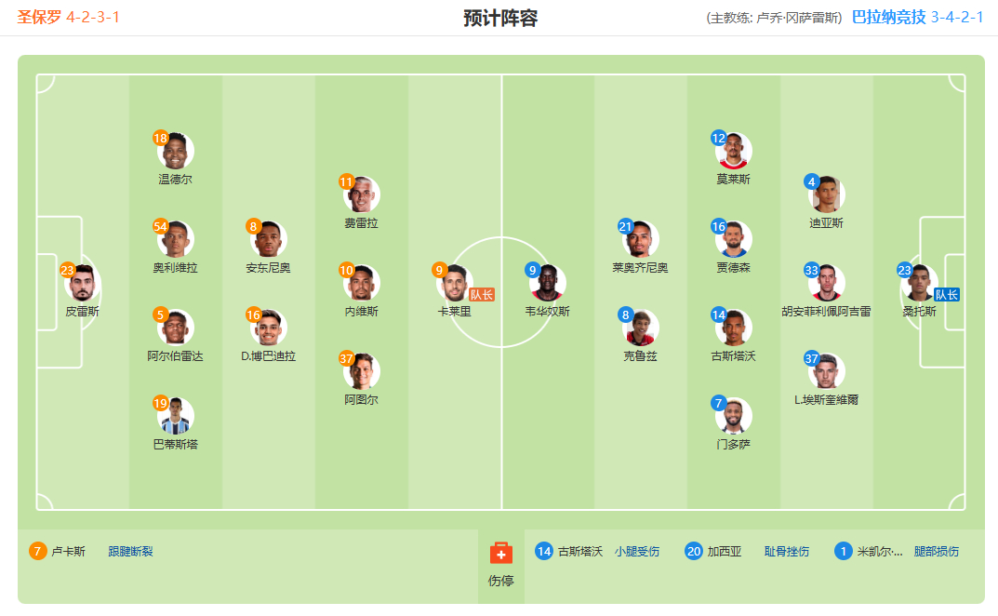The height and width of the screenshot is (616, 998).
Task: Click 克鲁兹 number 8 player photo
Action: point(640,328)
